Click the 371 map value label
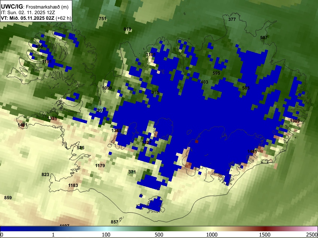 [x=132, y=172]
